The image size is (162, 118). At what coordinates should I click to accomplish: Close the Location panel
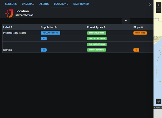coord(150,4)
